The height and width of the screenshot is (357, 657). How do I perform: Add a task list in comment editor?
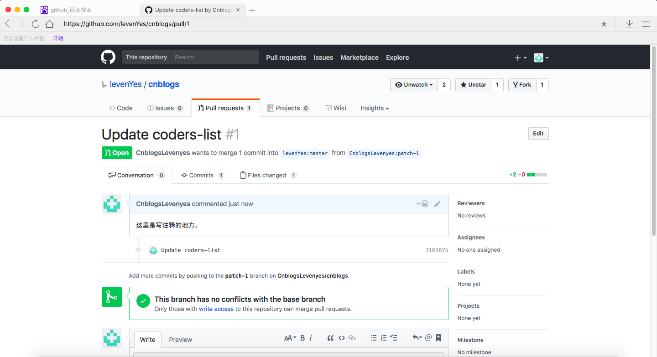click(x=394, y=338)
